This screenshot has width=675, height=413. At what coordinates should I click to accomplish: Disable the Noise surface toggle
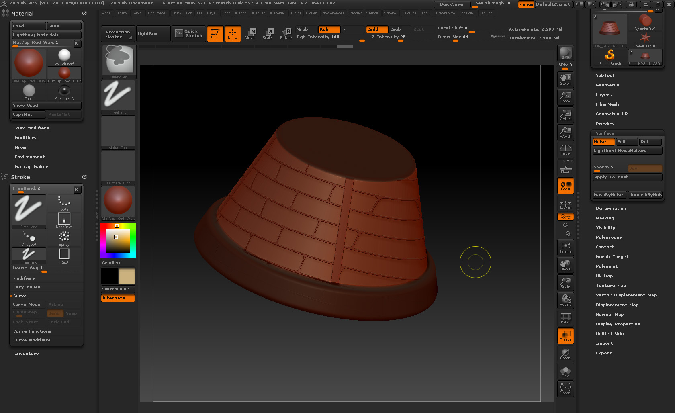click(603, 142)
